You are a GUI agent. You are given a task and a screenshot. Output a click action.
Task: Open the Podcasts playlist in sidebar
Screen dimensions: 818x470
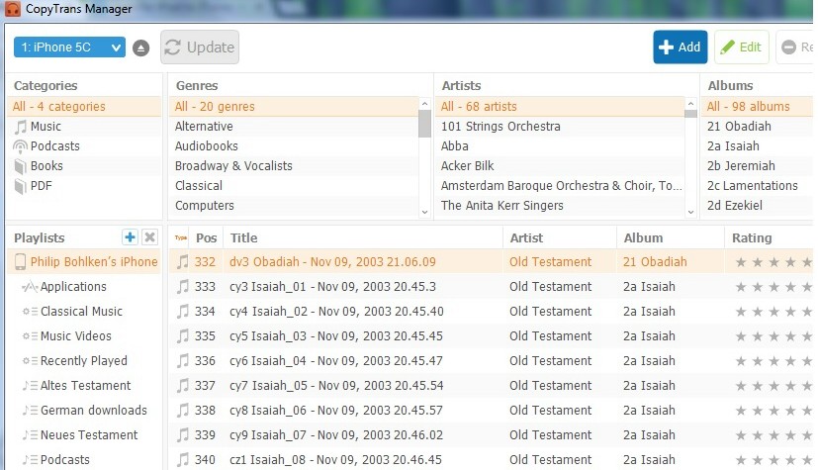tap(84, 459)
